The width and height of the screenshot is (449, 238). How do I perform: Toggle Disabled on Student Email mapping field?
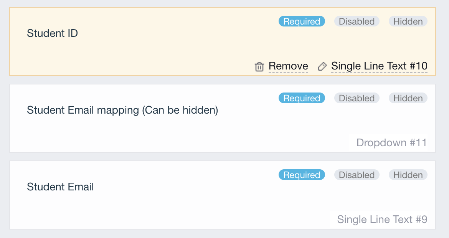coord(357,98)
